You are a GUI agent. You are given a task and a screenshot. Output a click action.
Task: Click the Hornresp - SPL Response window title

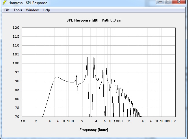pyautogui.click(x=28, y=3)
